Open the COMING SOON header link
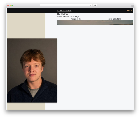Screen dimensions: 140x118 (64, 11)
